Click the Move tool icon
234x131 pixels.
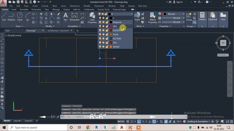[41, 14]
